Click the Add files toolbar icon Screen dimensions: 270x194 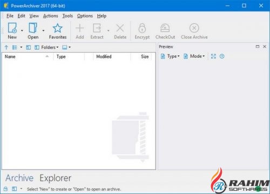(x=79, y=28)
